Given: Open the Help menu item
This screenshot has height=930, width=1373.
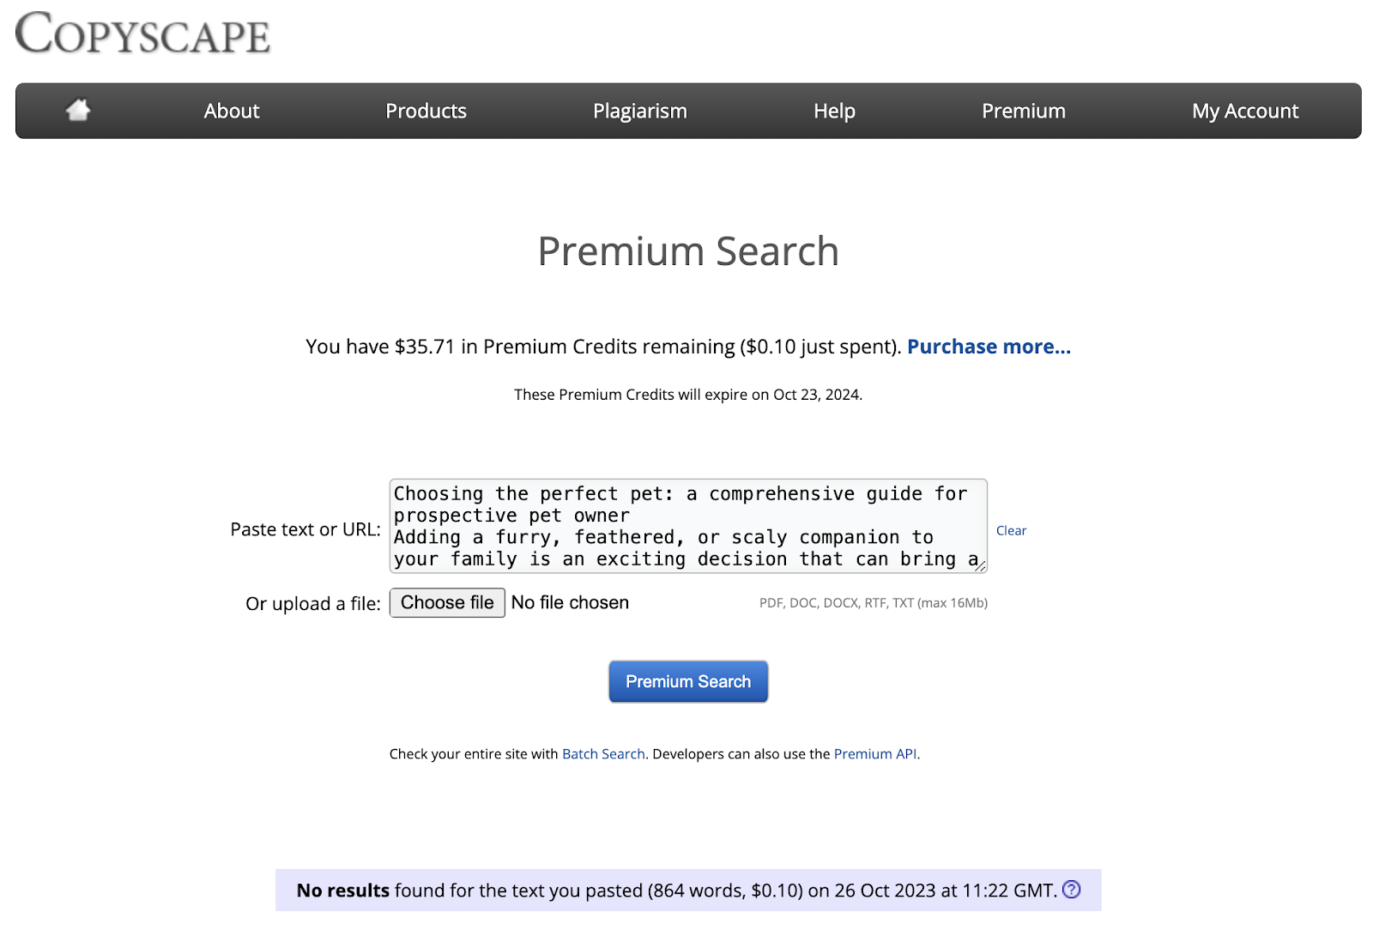Looking at the screenshot, I should tap(834, 111).
